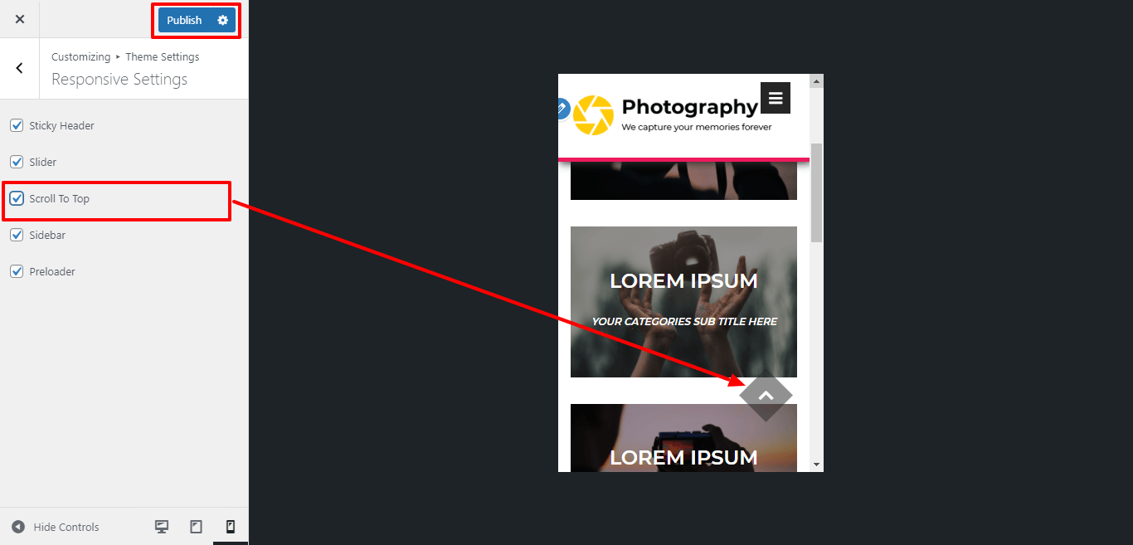This screenshot has height=545, width=1133.
Task: Open the first Lorem Ipsum category image
Action: [683, 302]
